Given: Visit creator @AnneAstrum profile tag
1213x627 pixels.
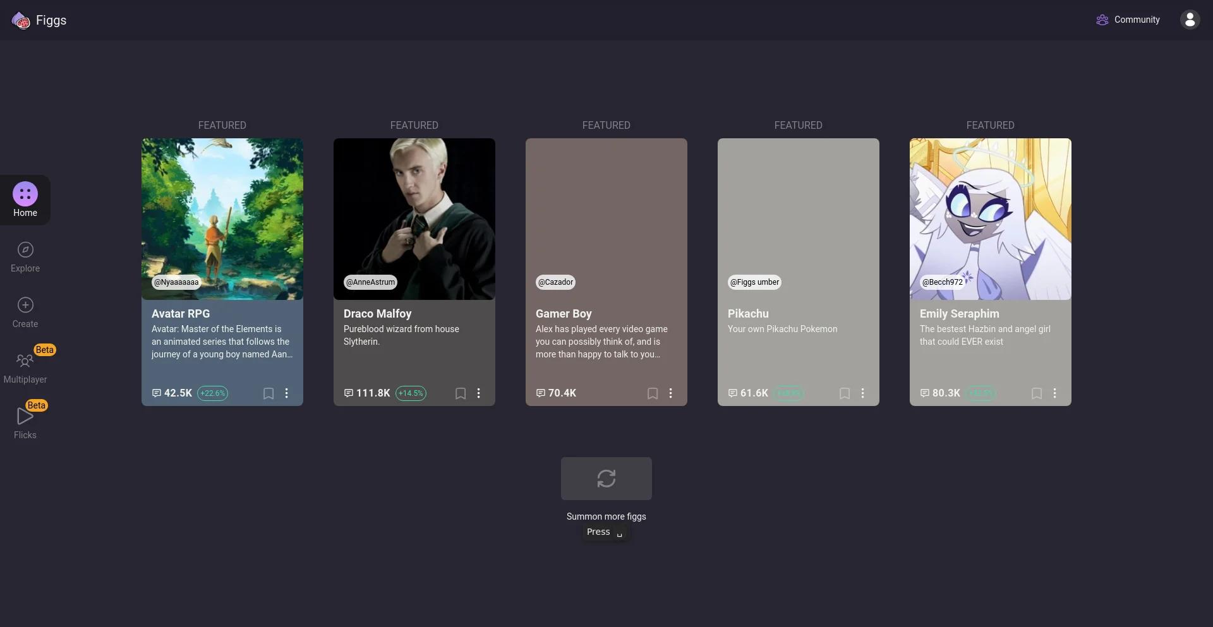Looking at the screenshot, I should 370,282.
